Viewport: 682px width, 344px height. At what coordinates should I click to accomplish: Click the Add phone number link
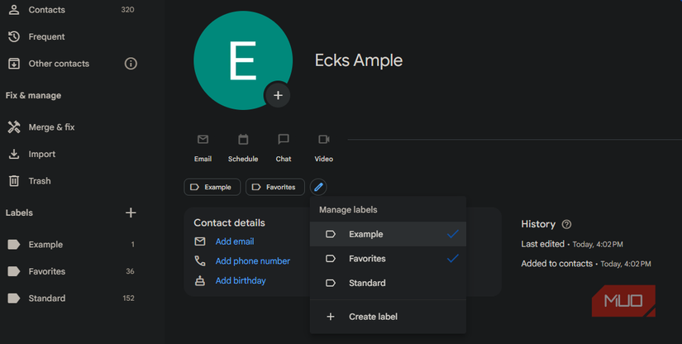tap(253, 261)
